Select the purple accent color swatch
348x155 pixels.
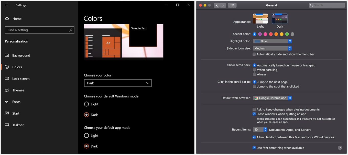(x=260, y=34)
